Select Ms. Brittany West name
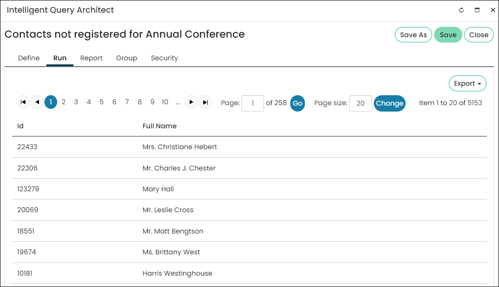 [171, 253]
